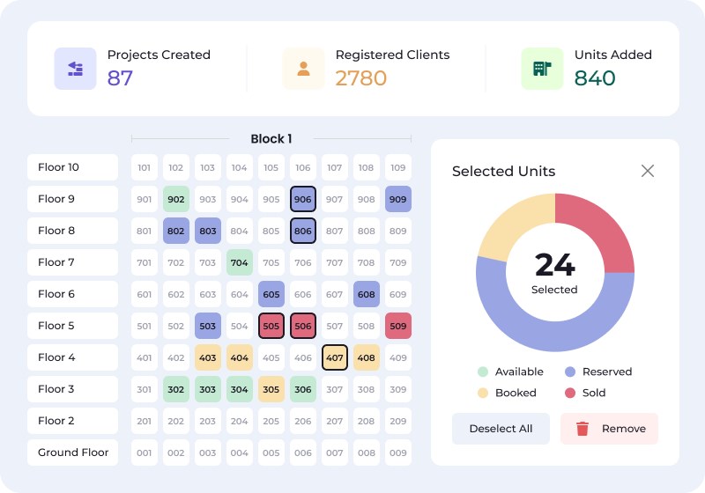Click the Sold legend red dot
The width and height of the screenshot is (705, 493).
569,393
